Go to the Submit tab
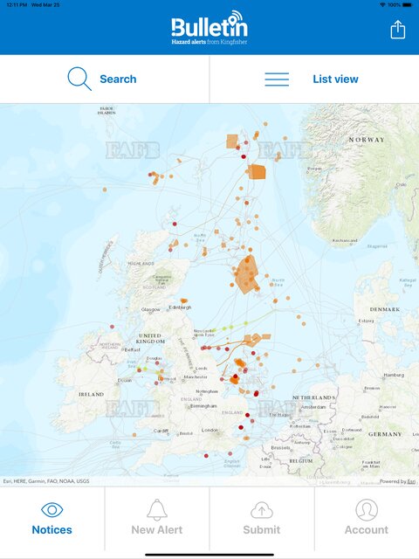This screenshot has width=419, height=559. pos(262,519)
